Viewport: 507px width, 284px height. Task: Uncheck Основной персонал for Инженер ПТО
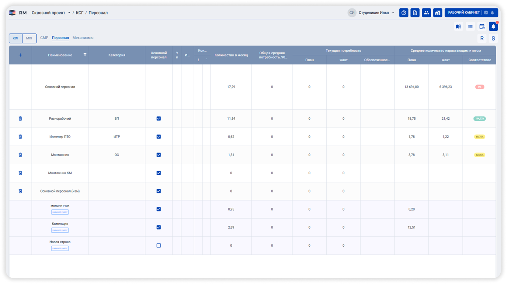coord(158,137)
